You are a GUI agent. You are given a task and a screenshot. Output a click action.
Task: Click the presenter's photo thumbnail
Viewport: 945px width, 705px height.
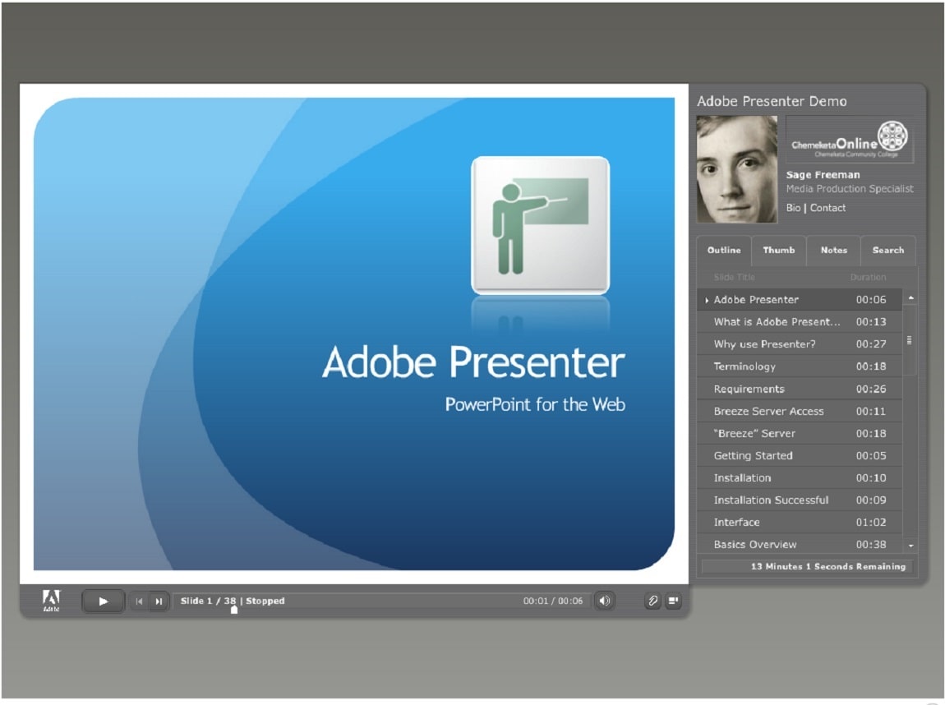(737, 167)
